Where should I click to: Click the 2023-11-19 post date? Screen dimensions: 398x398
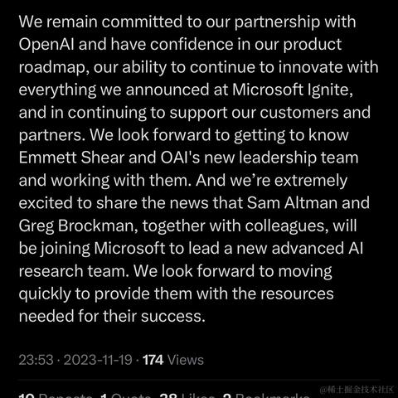point(98,360)
